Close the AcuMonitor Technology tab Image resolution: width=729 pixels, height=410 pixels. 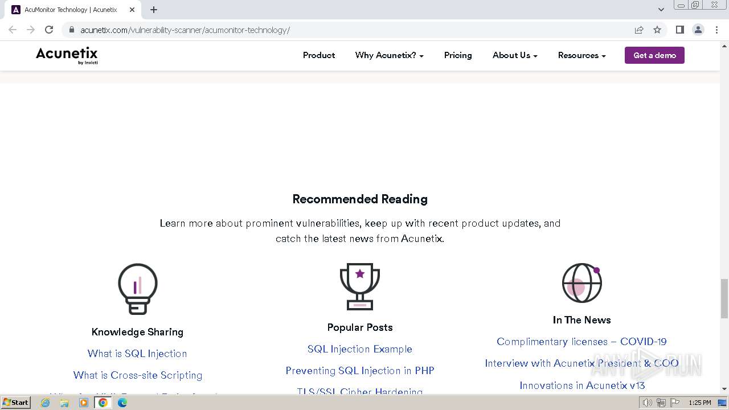(x=132, y=10)
